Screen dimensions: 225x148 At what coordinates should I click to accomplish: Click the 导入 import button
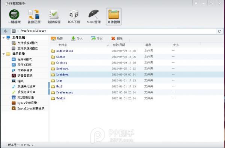(x=77, y=38)
